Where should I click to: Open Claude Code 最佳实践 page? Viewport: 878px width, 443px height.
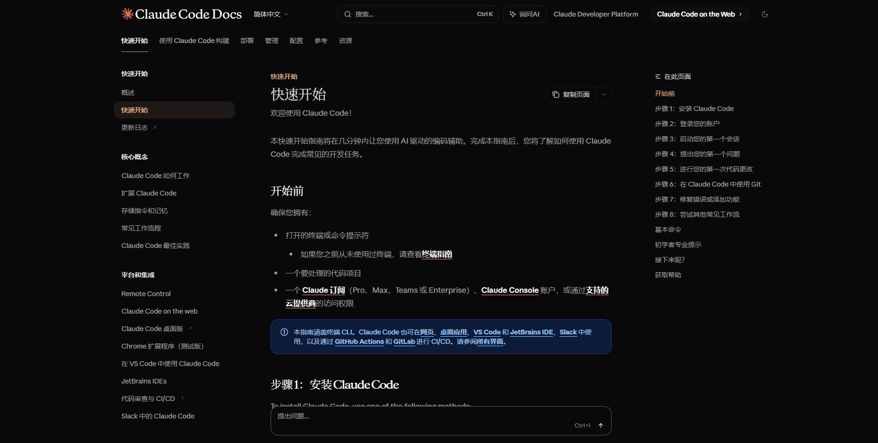[x=175, y=246]
